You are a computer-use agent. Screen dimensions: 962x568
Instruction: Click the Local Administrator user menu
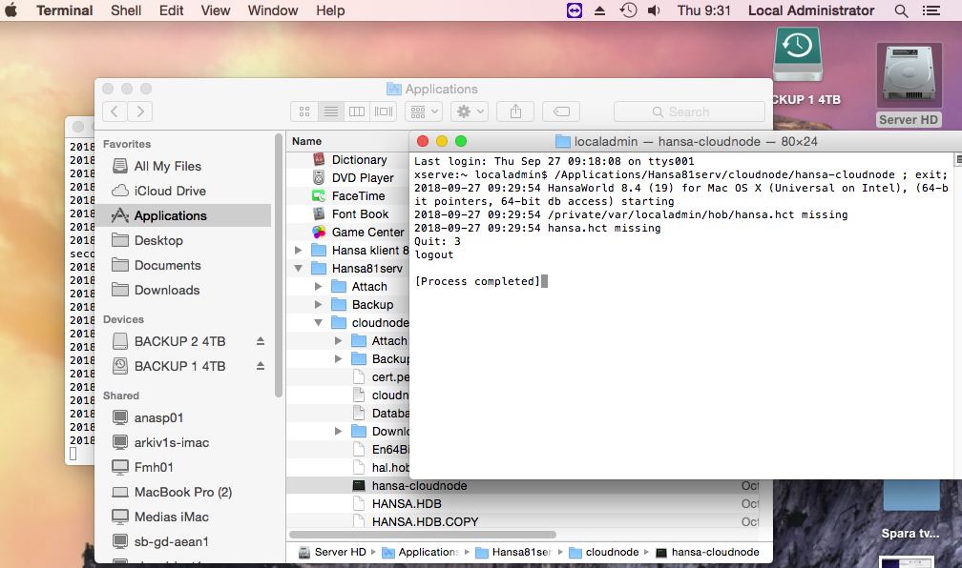811,10
